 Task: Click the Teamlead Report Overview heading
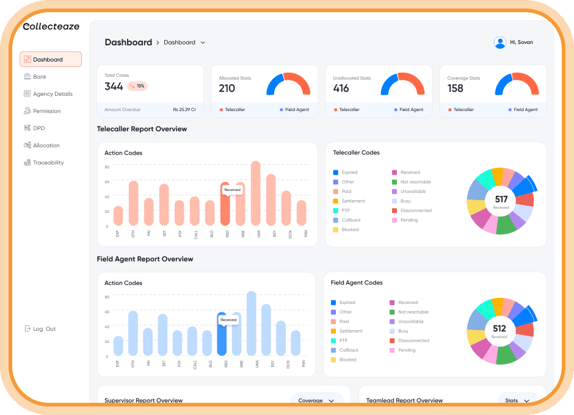404,400
